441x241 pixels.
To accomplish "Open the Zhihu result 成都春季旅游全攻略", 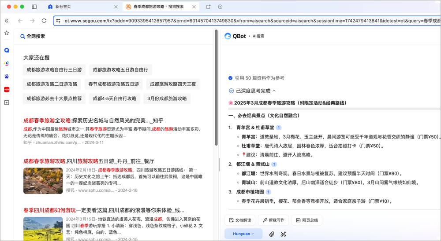I will coord(93,120).
